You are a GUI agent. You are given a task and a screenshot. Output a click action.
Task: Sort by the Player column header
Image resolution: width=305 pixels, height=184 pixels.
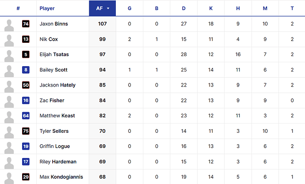coord(47,8)
